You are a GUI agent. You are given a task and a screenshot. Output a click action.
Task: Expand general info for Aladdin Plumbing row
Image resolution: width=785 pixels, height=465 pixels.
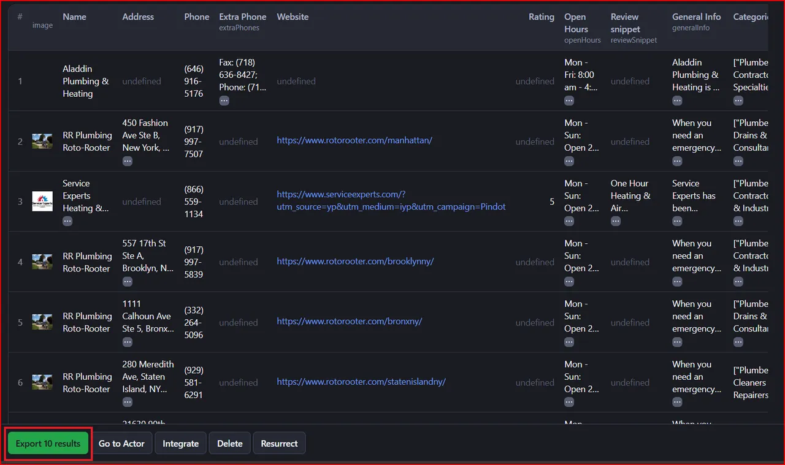pyautogui.click(x=677, y=100)
